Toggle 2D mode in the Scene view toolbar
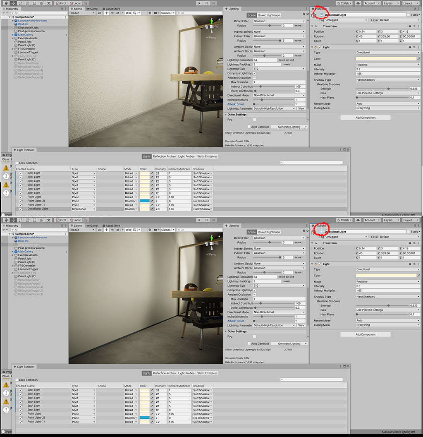Image resolution: width=423 pixels, height=437 pixels. (x=99, y=13)
